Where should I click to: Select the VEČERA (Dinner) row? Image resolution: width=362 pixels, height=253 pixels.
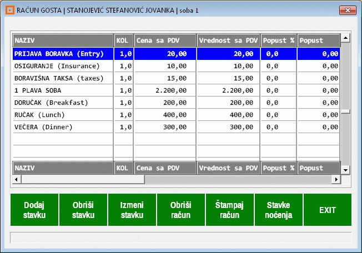[x=177, y=127]
